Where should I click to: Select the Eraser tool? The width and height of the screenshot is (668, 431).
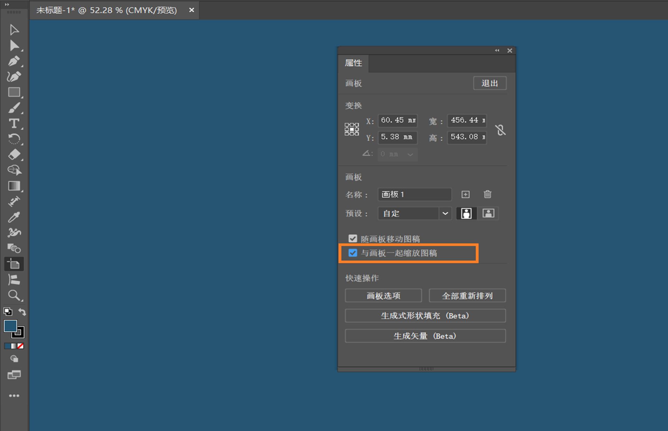[14, 154]
